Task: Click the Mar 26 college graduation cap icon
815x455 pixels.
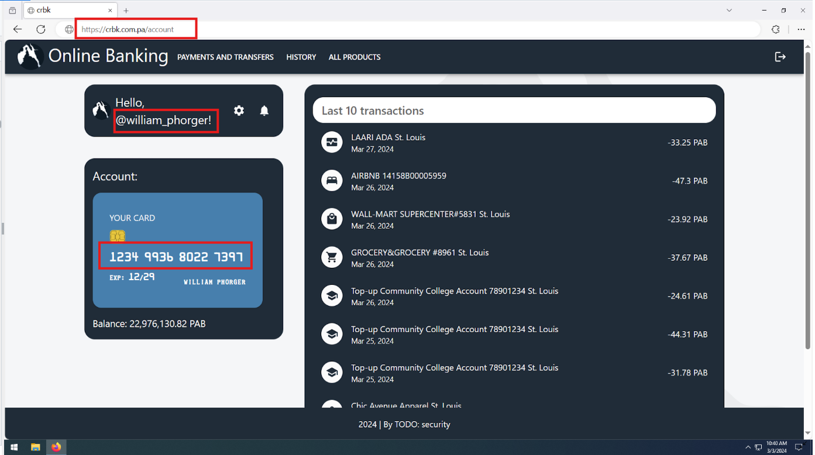Action: (332, 296)
